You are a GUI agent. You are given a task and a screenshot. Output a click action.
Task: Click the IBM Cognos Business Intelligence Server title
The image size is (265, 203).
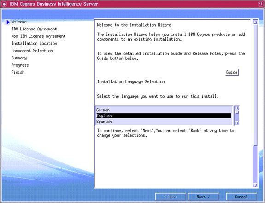(x=54, y=4)
